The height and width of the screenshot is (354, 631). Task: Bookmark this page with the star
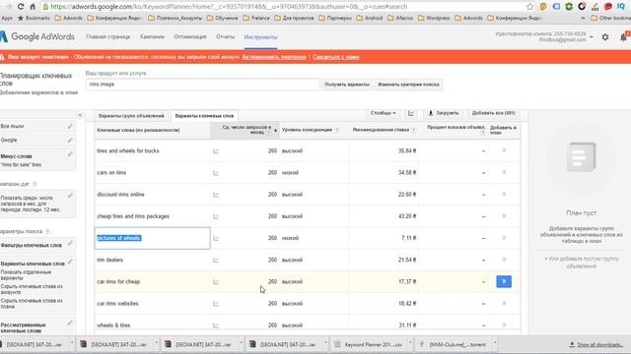[530, 7]
